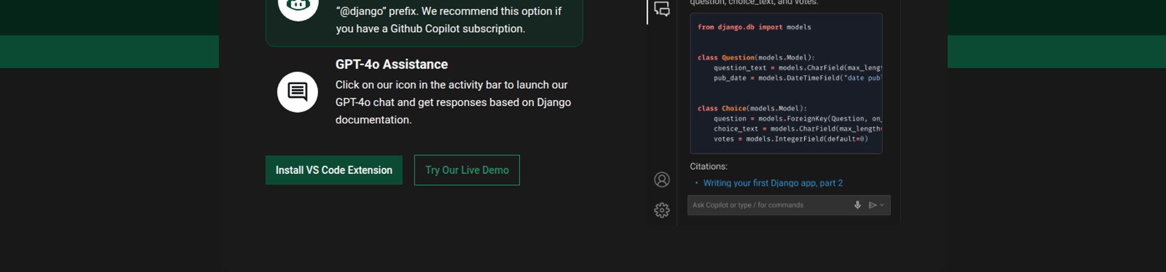The width and height of the screenshot is (1166, 272).
Task: Click the votes = models.IntegerField(default=0) line
Action: tap(790, 139)
